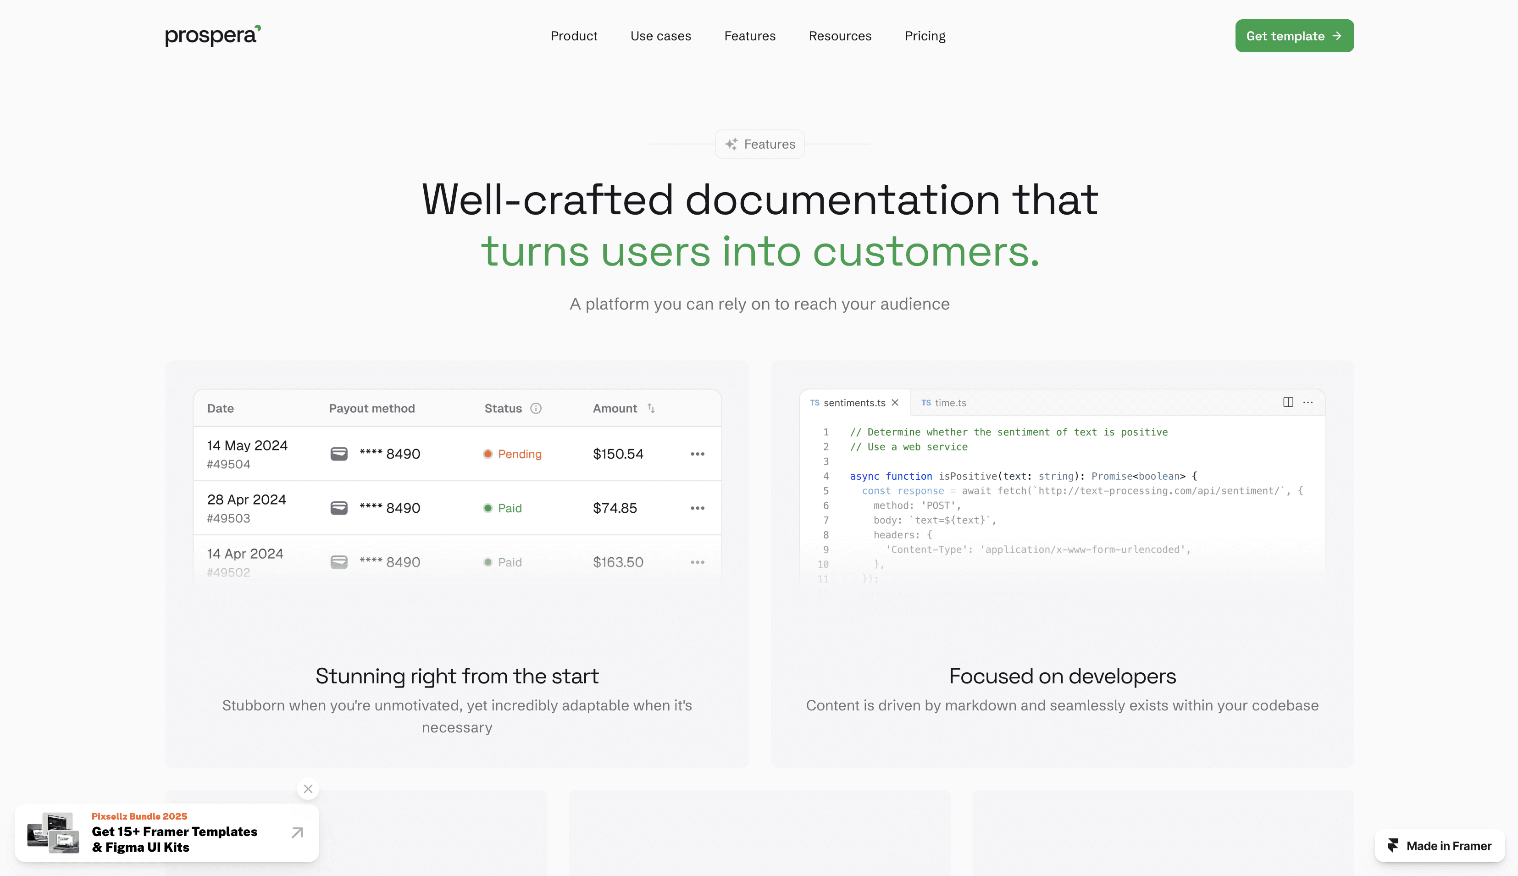Close the sentiments.ts tab

pos(895,403)
